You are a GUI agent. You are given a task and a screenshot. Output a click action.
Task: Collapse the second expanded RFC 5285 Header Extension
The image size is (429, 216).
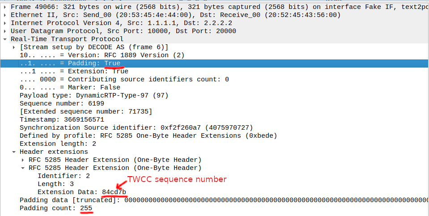pyautogui.click(x=23, y=168)
